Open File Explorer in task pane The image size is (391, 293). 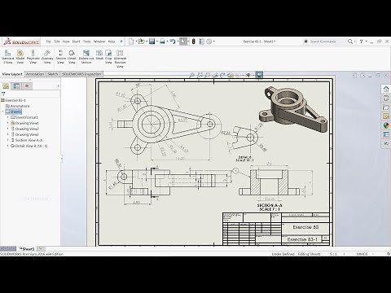(386, 107)
